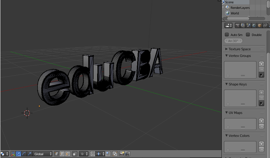Add a new shape key
Screen dimensions: 270x158
(x=261, y=92)
